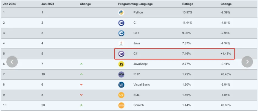The width and height of the screenshot is (258, 111).
Task: Click the PHP logo icon
Action: click(x=121, y=74)
